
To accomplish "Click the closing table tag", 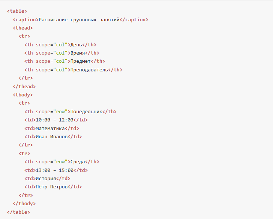I will pos(19,212).
